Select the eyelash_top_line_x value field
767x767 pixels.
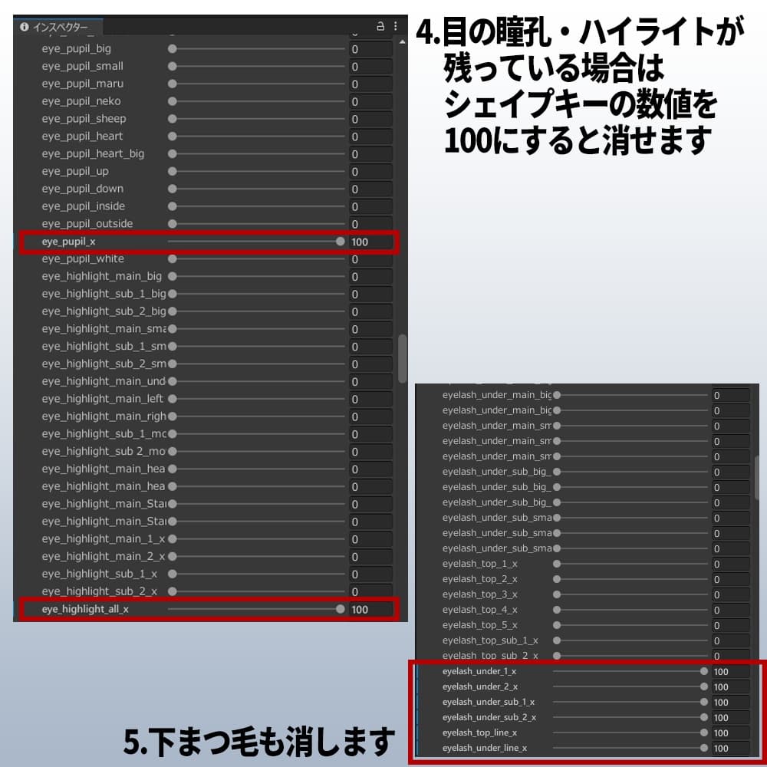coord(730,732)
